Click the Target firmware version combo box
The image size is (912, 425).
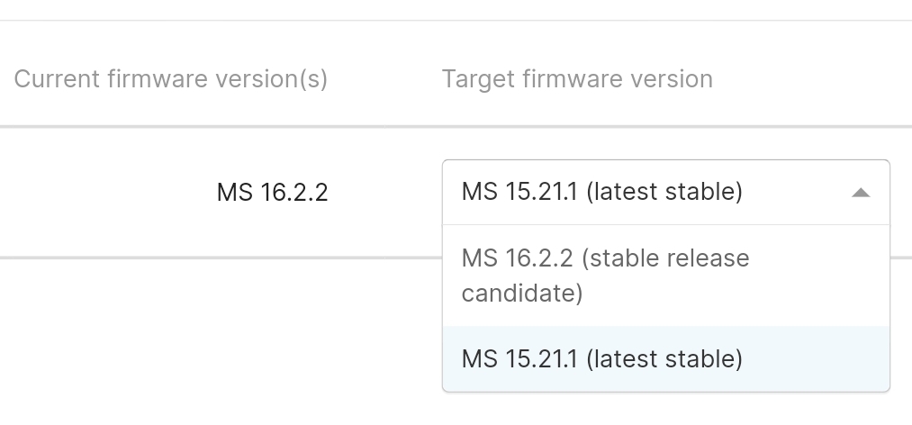click(x=648, y=192)
